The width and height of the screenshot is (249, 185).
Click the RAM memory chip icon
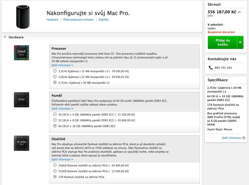pos(21,100)
